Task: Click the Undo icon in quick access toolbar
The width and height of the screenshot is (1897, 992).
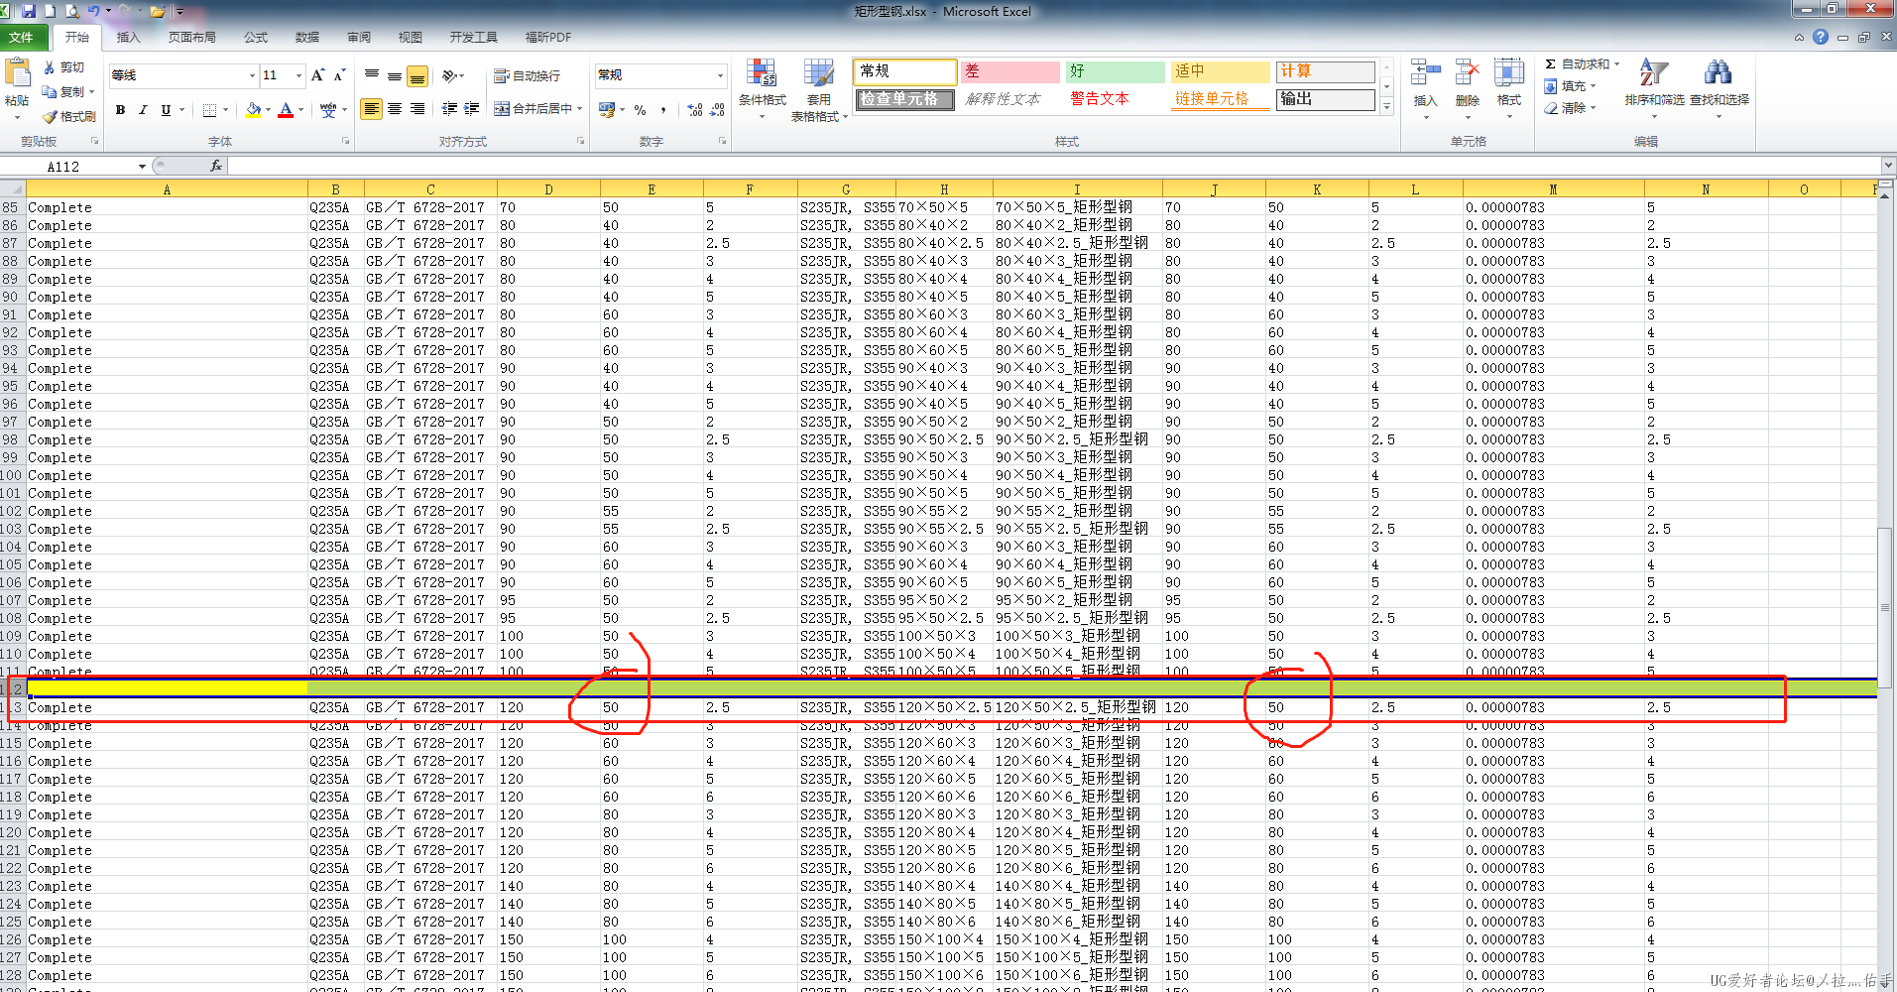Action: pyautogui.click(x=93, y=11)
